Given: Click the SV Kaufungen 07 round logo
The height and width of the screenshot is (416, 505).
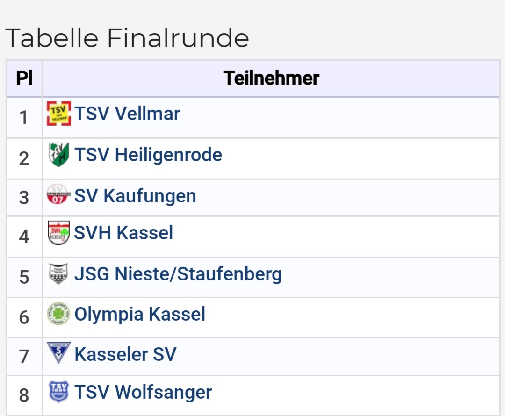Looking at the screenshot, I should (58, 194).
